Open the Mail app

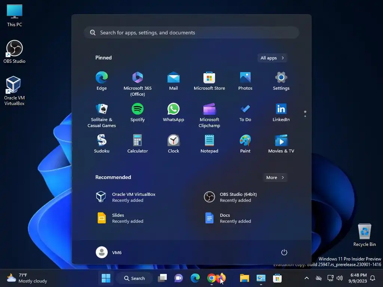pos(174,81)
